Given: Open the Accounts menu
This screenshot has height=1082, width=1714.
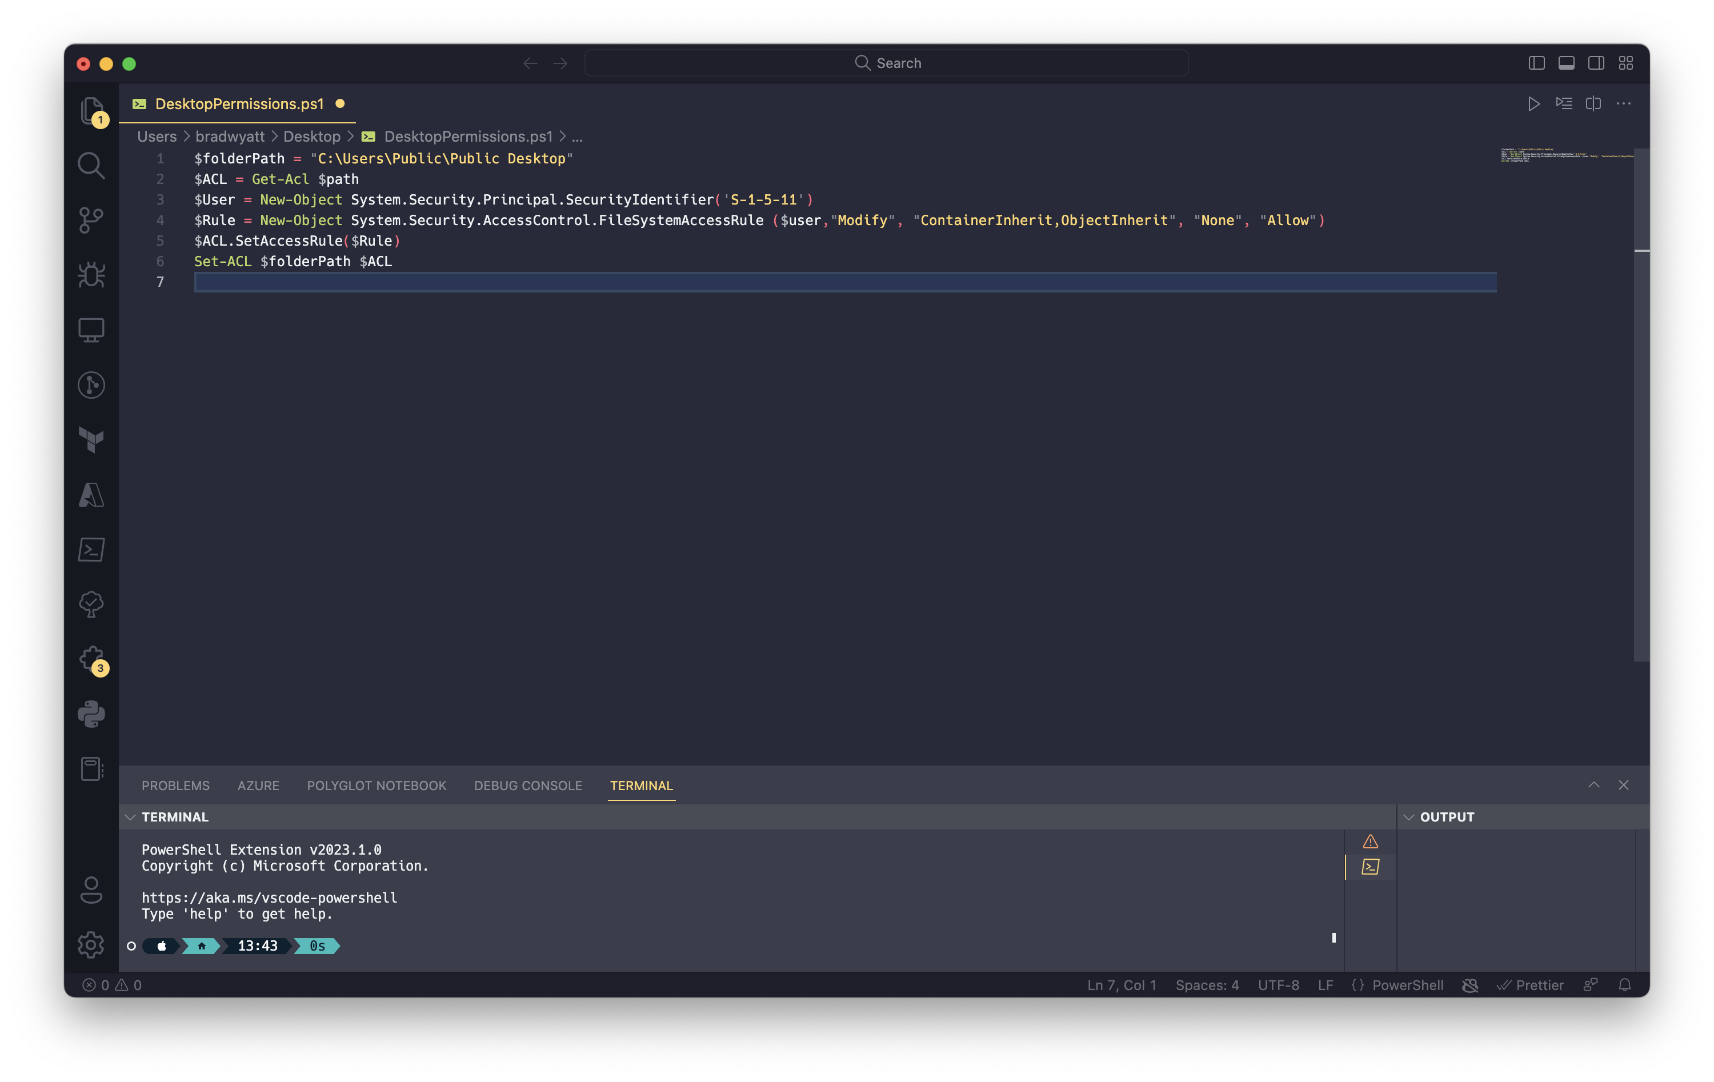Looking at the screenshot, I should click(x=91, y=890).
